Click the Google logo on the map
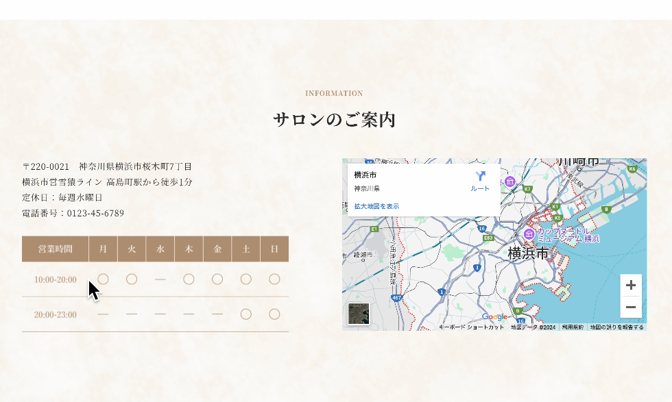Viewport: 672px width, 402px height. coord(495,317)
